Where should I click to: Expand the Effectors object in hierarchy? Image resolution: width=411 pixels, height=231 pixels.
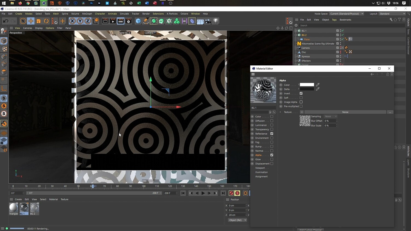[296, 61]
